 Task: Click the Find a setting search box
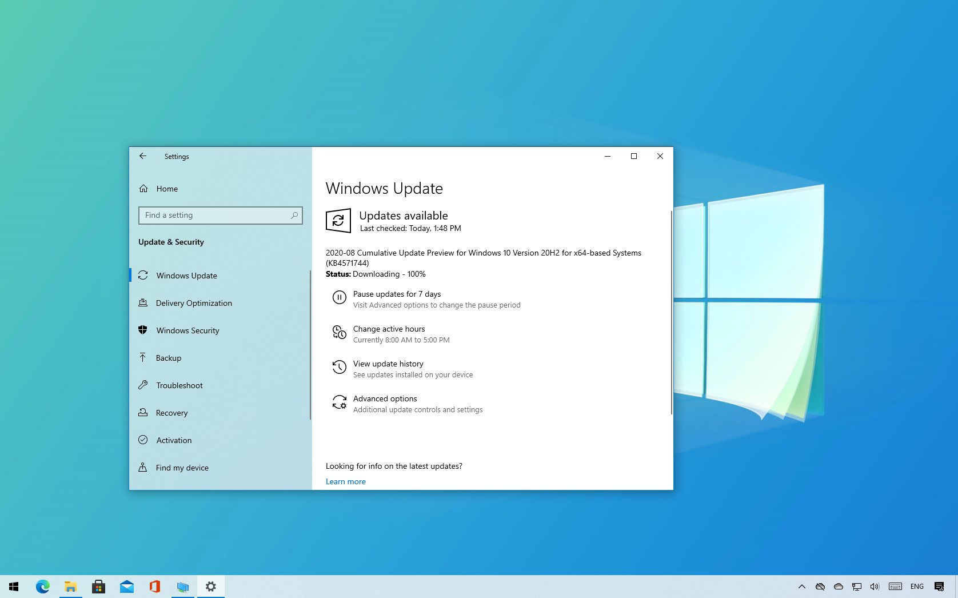click(x=220, y=215)
